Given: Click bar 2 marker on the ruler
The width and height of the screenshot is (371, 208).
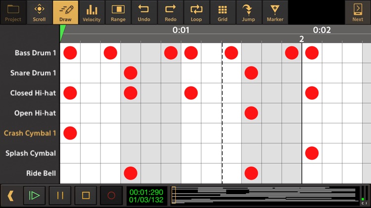Looking at the screenshot, I should click(x=301, y=39).
